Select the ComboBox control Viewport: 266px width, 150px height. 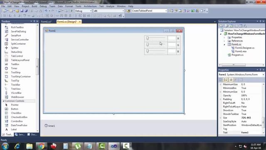tap(17, 121)
